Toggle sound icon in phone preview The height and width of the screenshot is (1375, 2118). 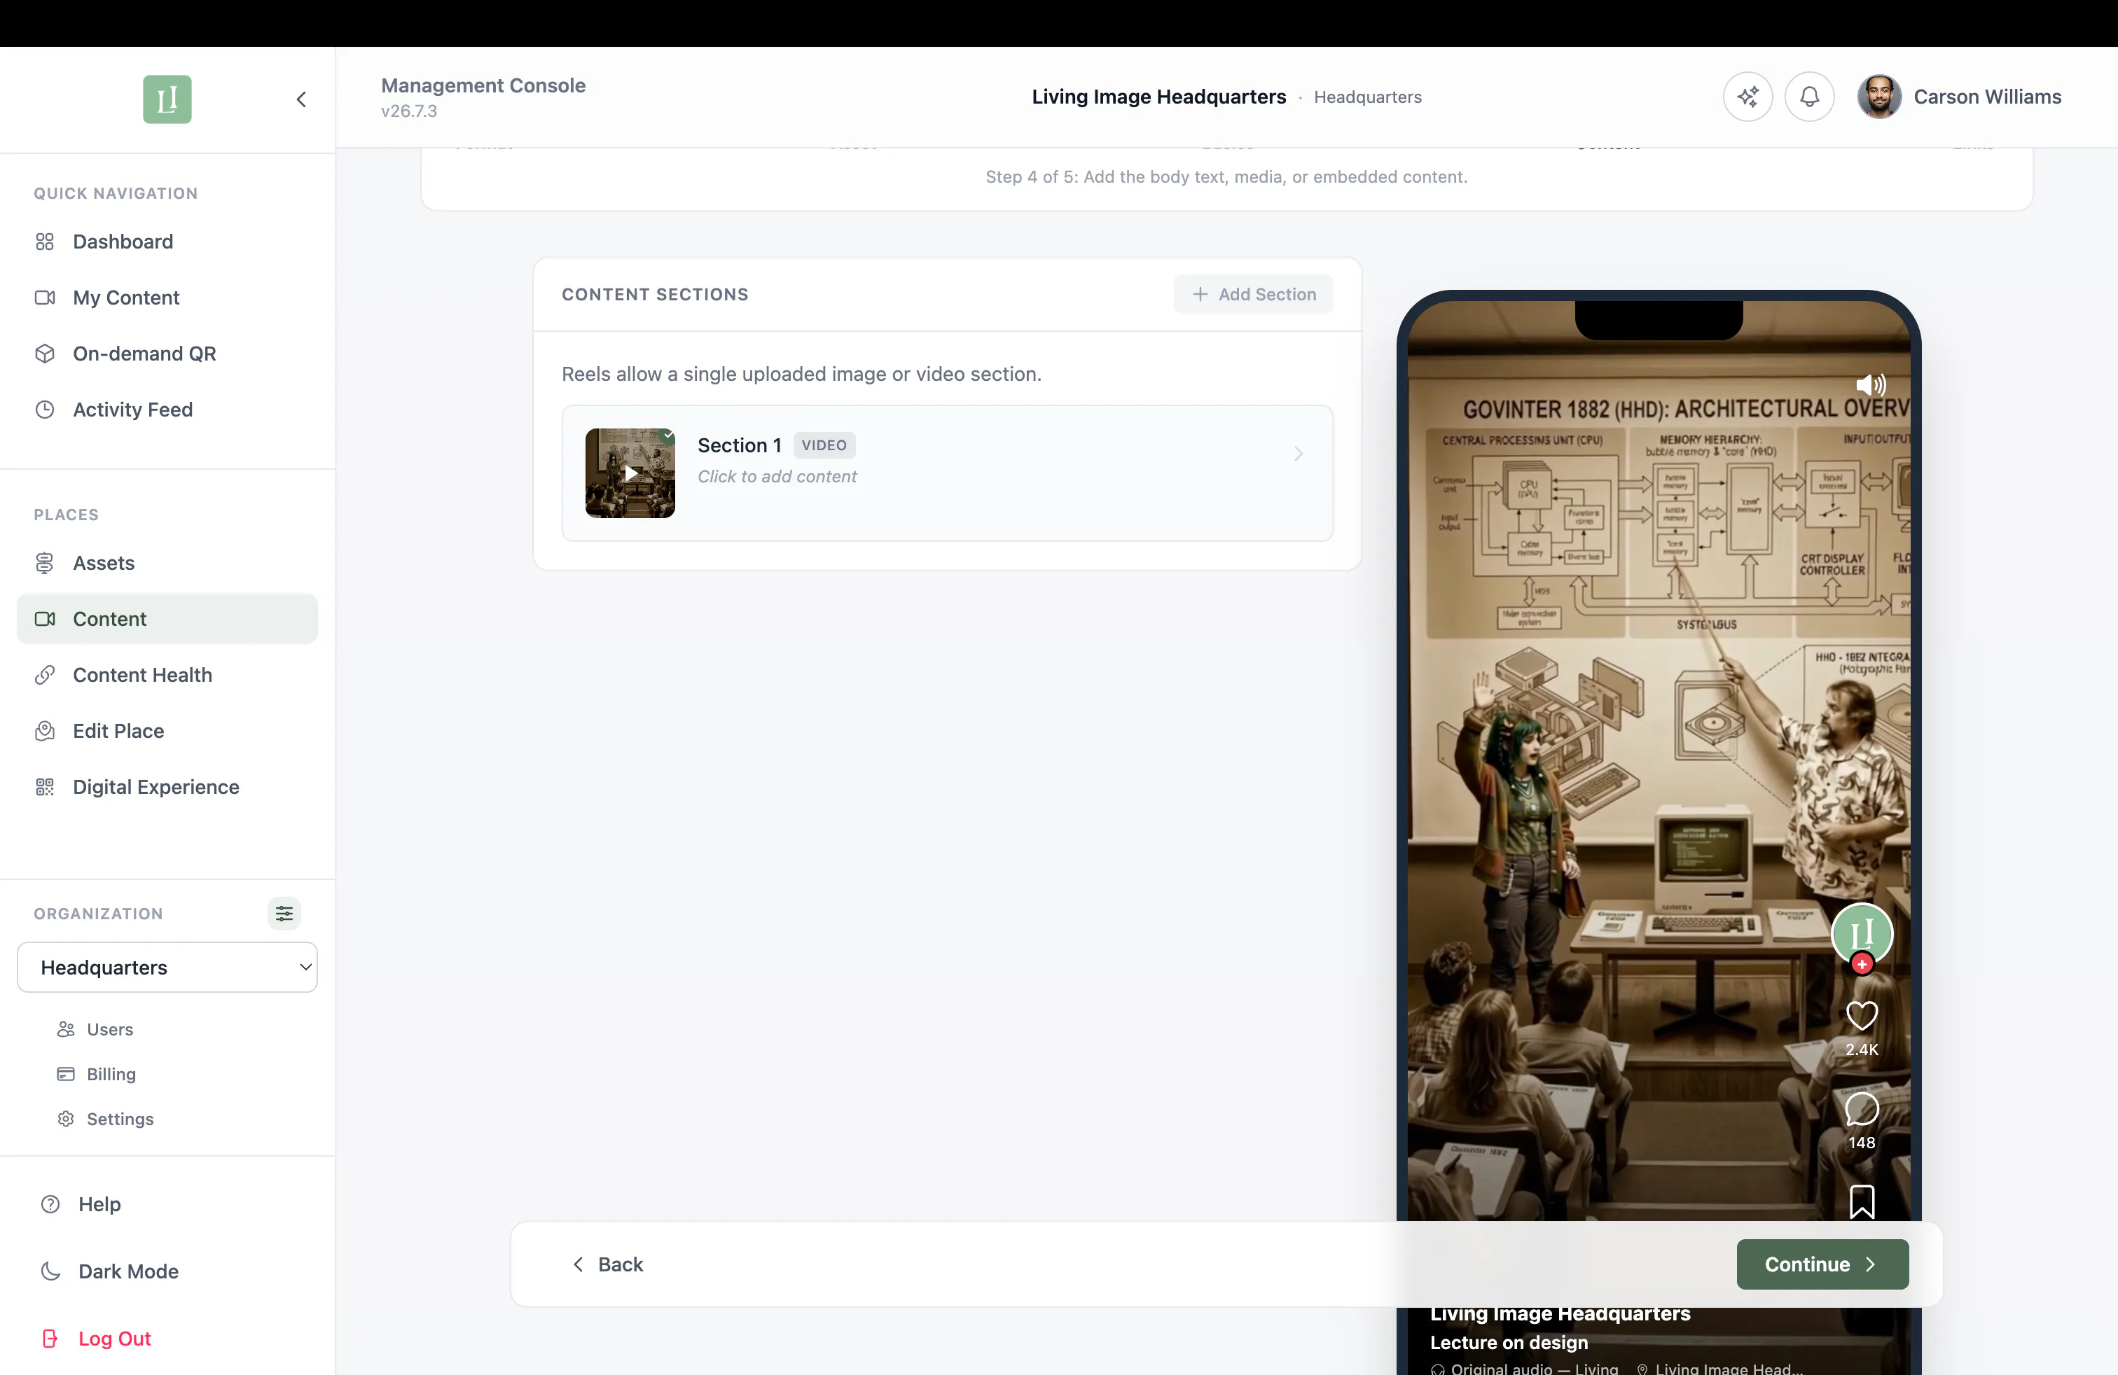point(1870,384)
